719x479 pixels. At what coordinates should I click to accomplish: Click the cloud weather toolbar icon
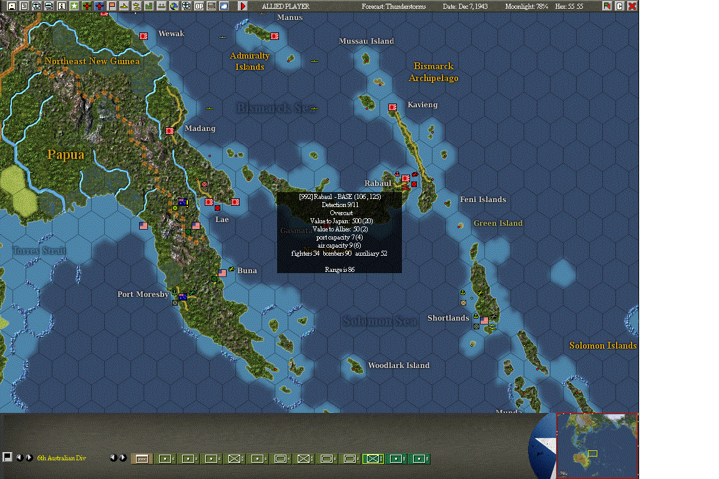pyautogui.click(x=224, y=6)
